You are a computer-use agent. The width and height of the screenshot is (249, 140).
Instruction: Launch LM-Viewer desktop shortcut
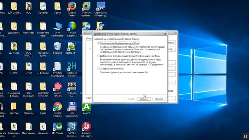(x=58, y=127)
